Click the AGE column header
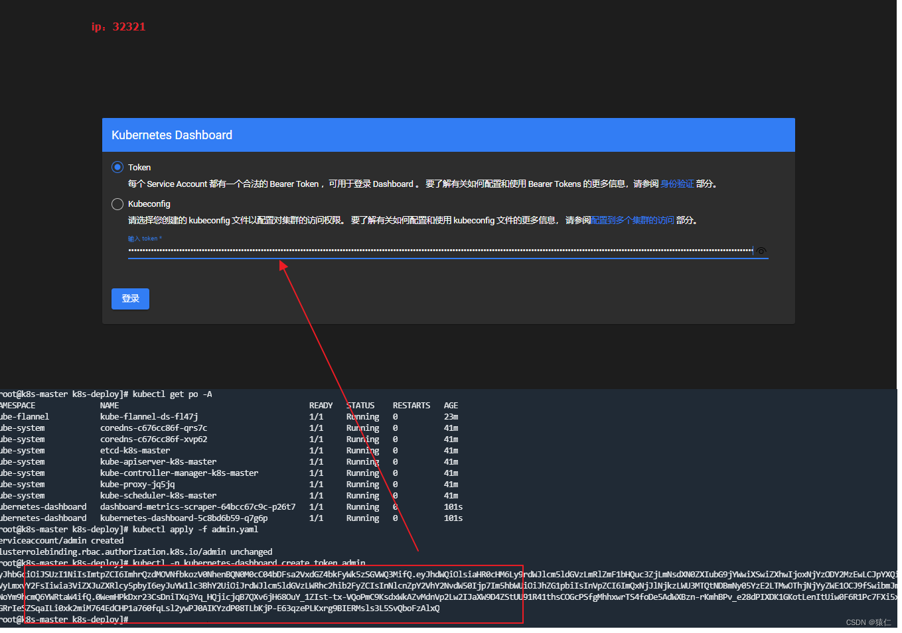This screenshot has height=633, width=902. point(451,406)
